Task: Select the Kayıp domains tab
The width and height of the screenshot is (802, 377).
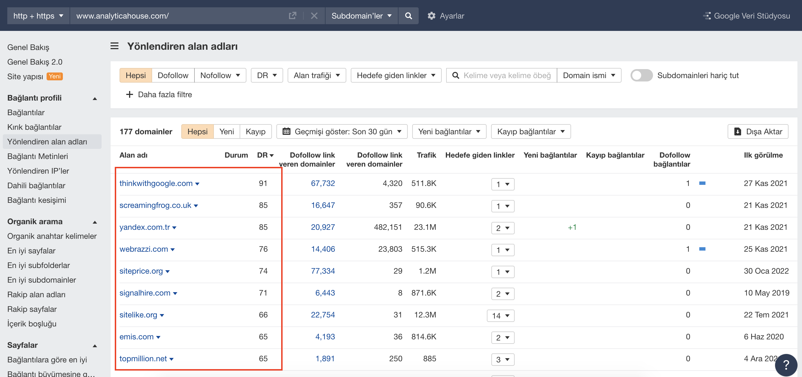Action: click(x=255, y=131)
